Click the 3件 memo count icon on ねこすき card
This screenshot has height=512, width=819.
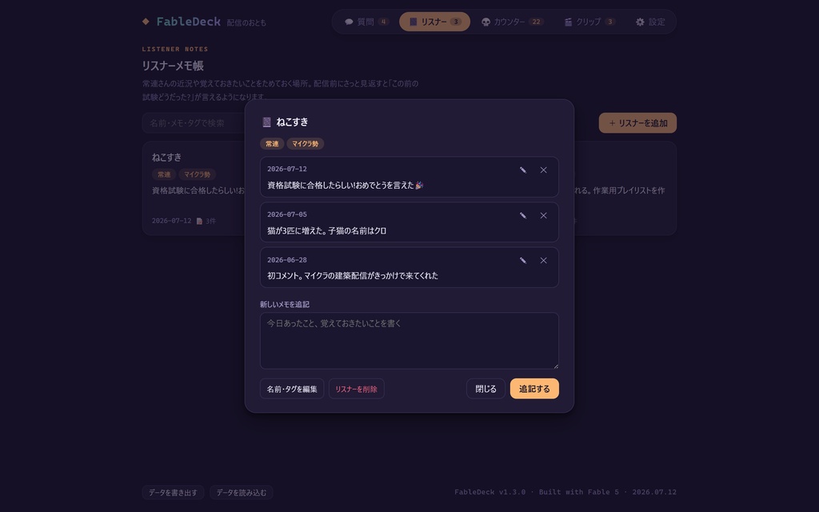199,221
